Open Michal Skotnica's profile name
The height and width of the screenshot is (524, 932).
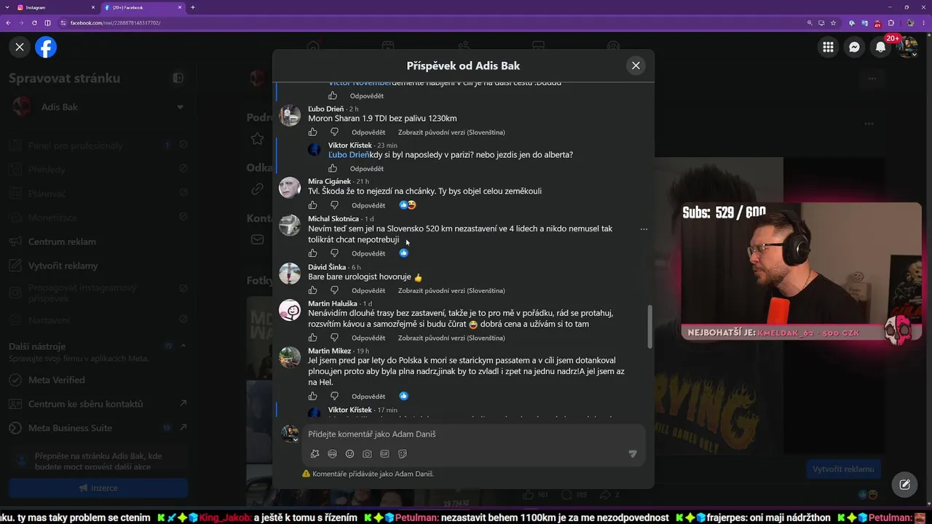coord(333,218)
